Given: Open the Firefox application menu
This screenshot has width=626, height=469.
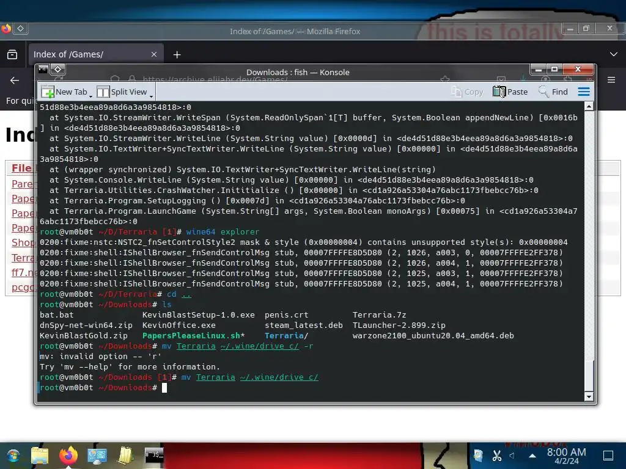Looking at the screenshot, I should 611,80.
